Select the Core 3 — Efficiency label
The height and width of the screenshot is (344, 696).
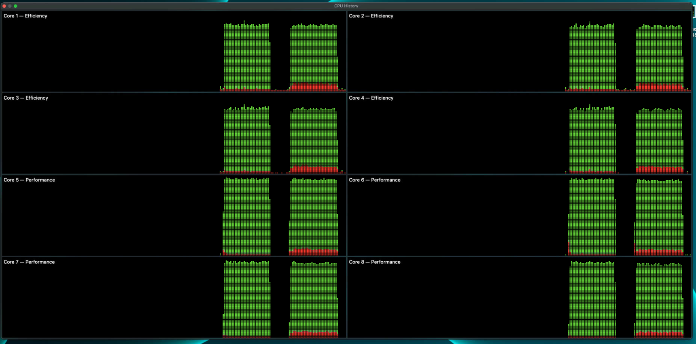26,98
